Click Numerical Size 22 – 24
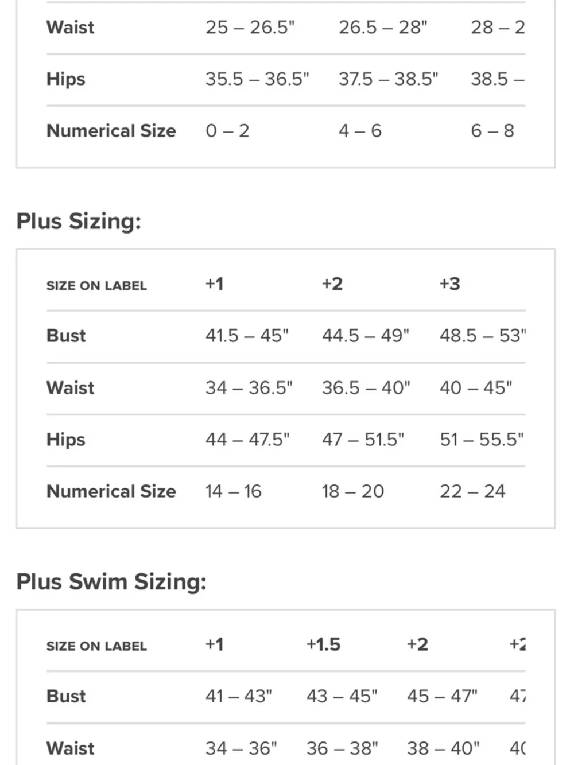The image size is (574, 765). coord(472,491)
